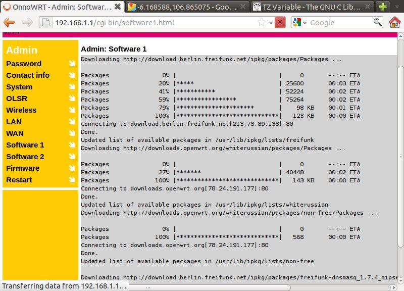Click the arrow icon beside Password

72,64
